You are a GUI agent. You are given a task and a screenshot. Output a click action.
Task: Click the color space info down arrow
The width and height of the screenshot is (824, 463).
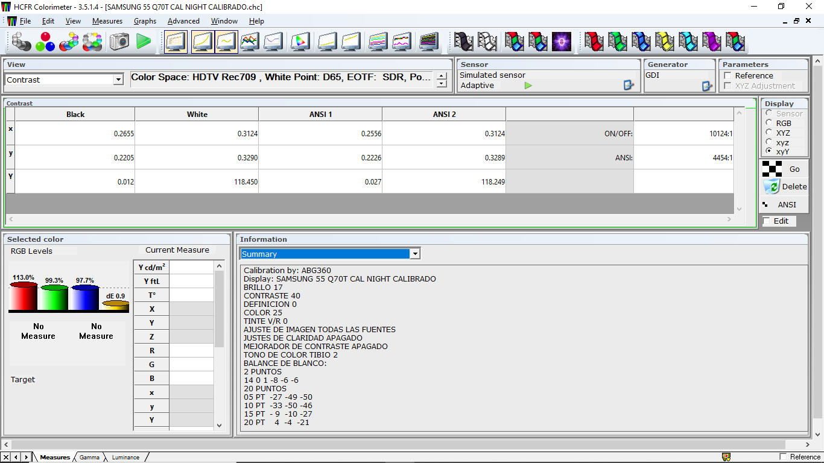coord(442,84)
